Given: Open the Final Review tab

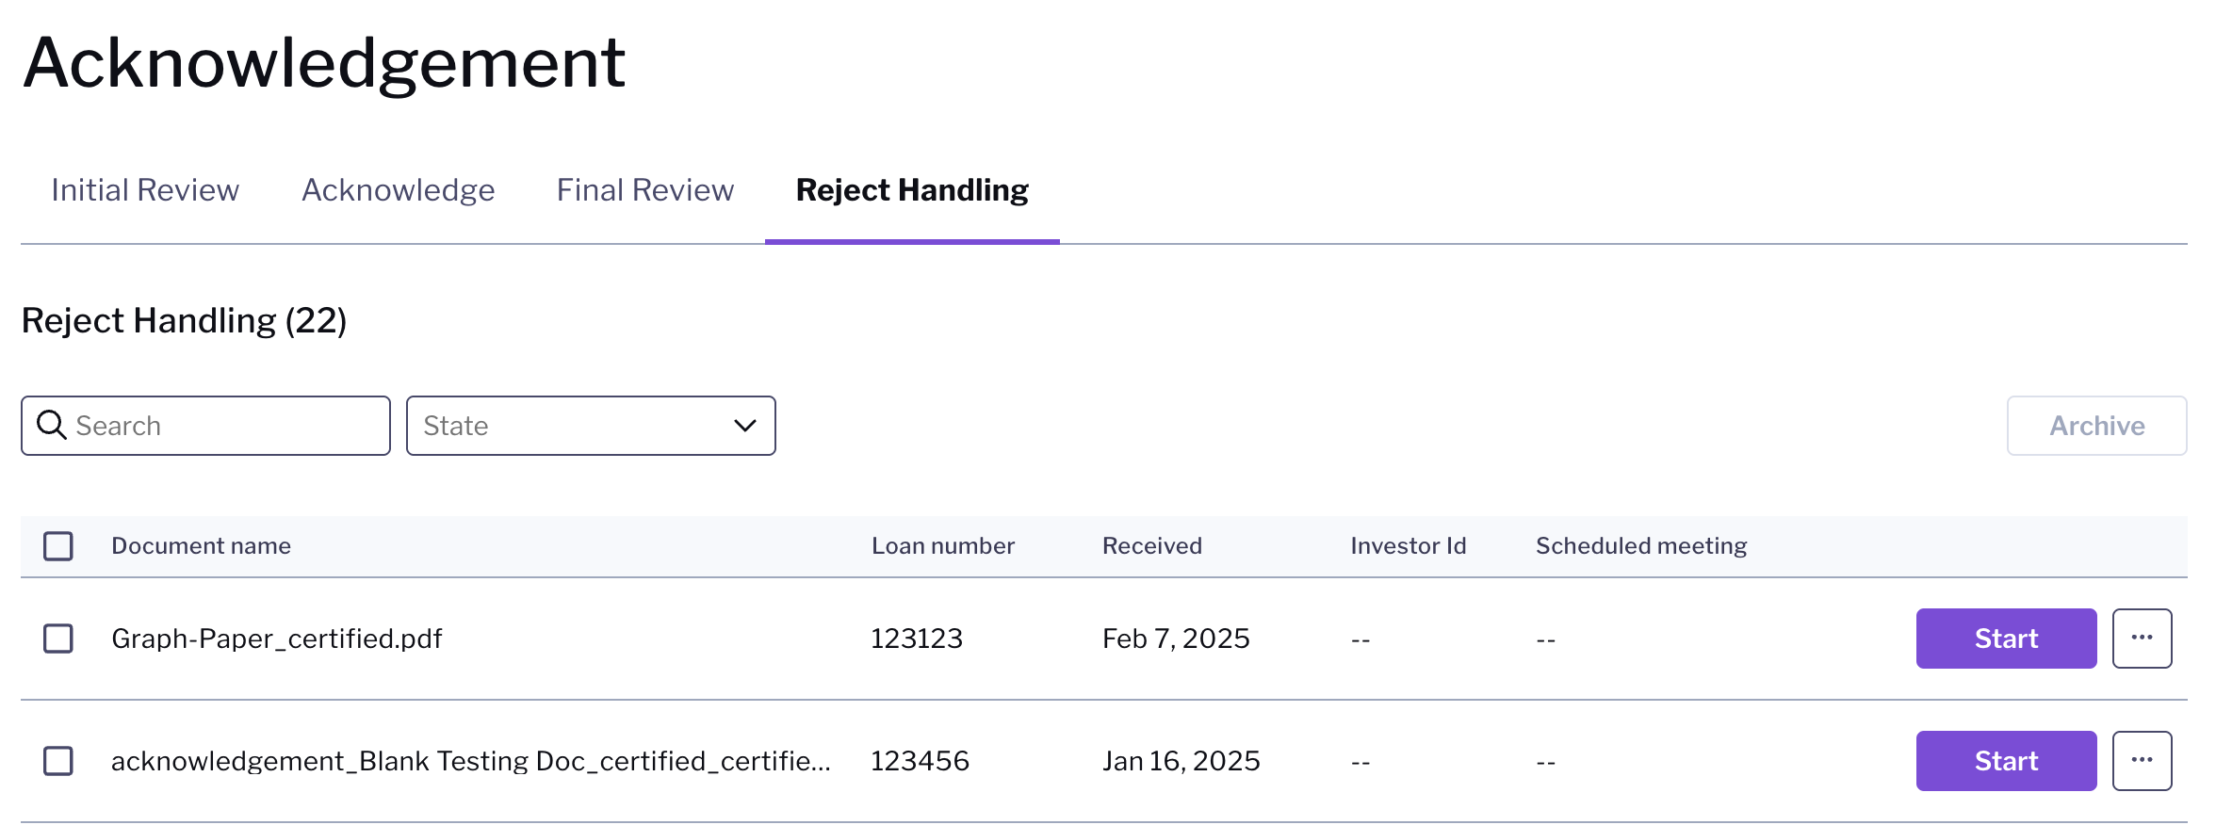Looking at the screenshot, I should (x=644, y=190).
